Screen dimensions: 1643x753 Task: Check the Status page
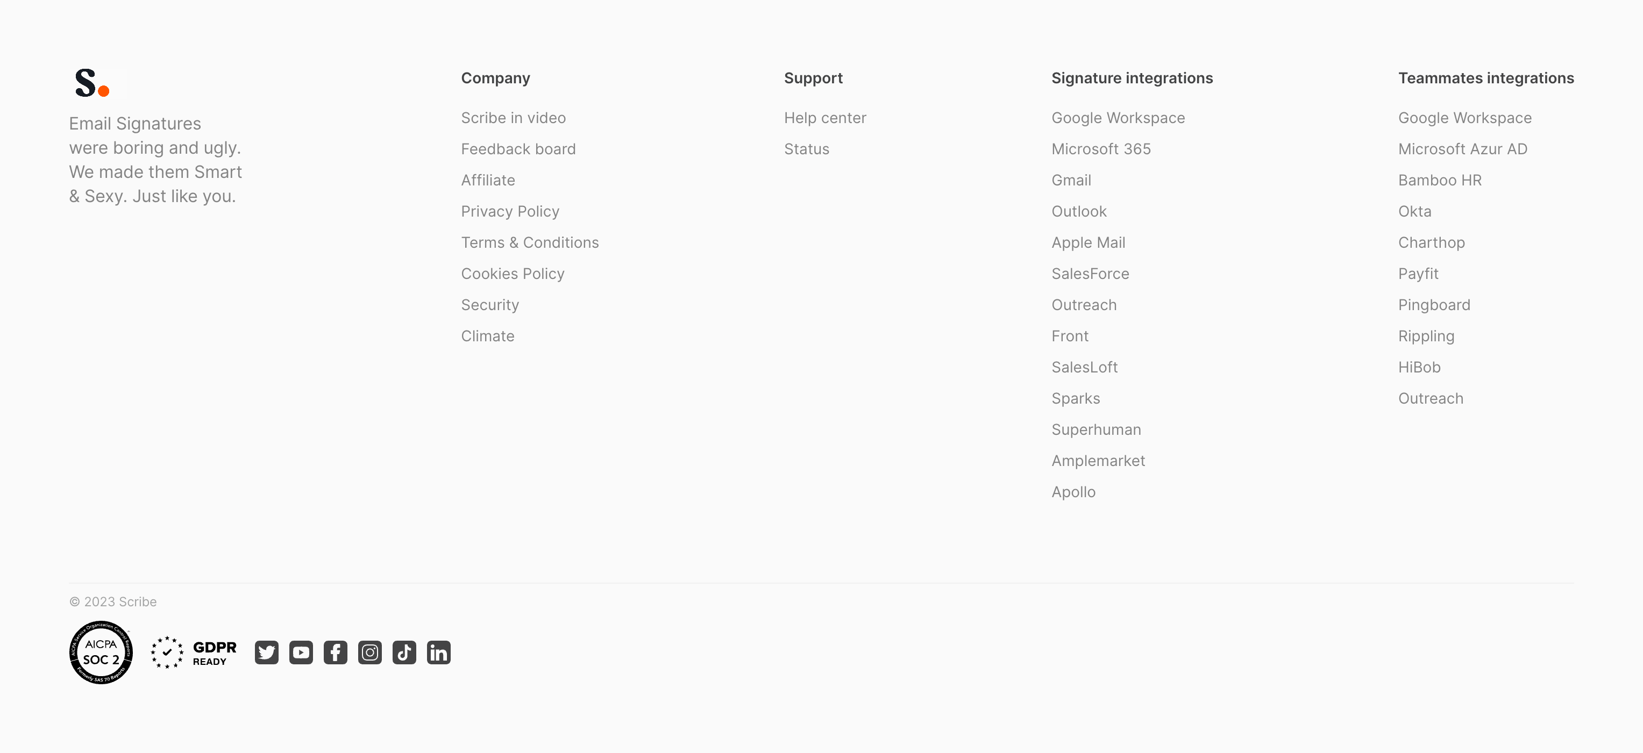806,149
